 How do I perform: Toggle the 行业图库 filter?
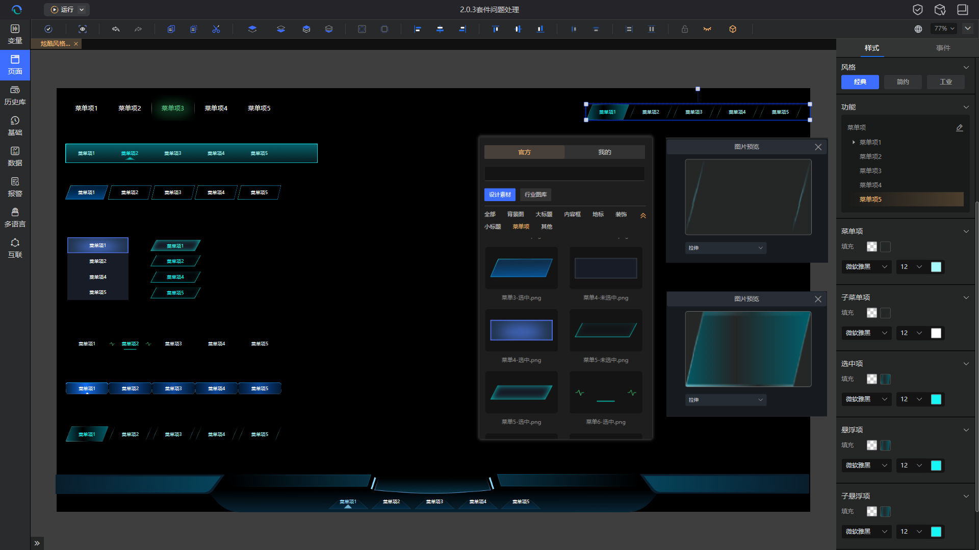click(535, 195)
